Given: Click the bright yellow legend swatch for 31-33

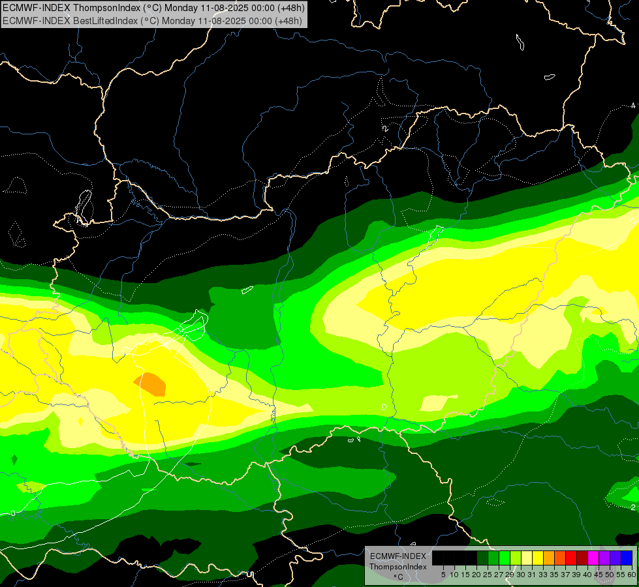Looking at the screenshot, I should click(x=538, y=558).
